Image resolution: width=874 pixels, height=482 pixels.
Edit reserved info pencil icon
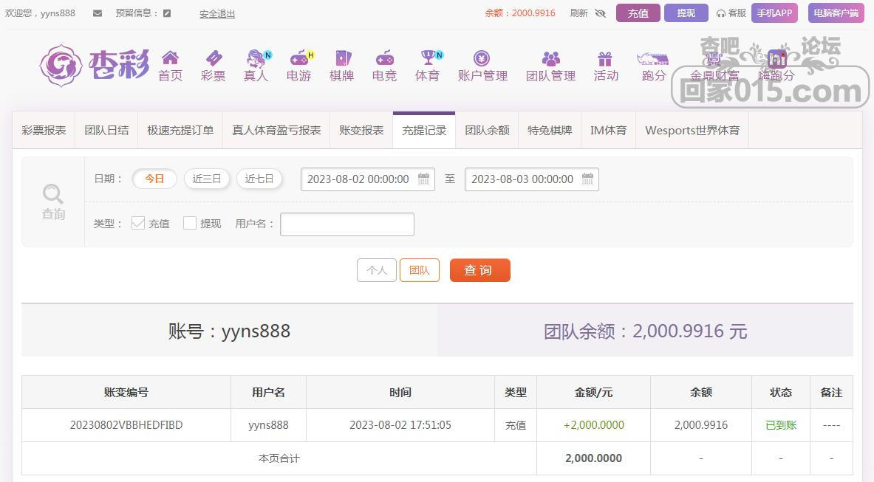pyautogui.click(x=167, y=13)
